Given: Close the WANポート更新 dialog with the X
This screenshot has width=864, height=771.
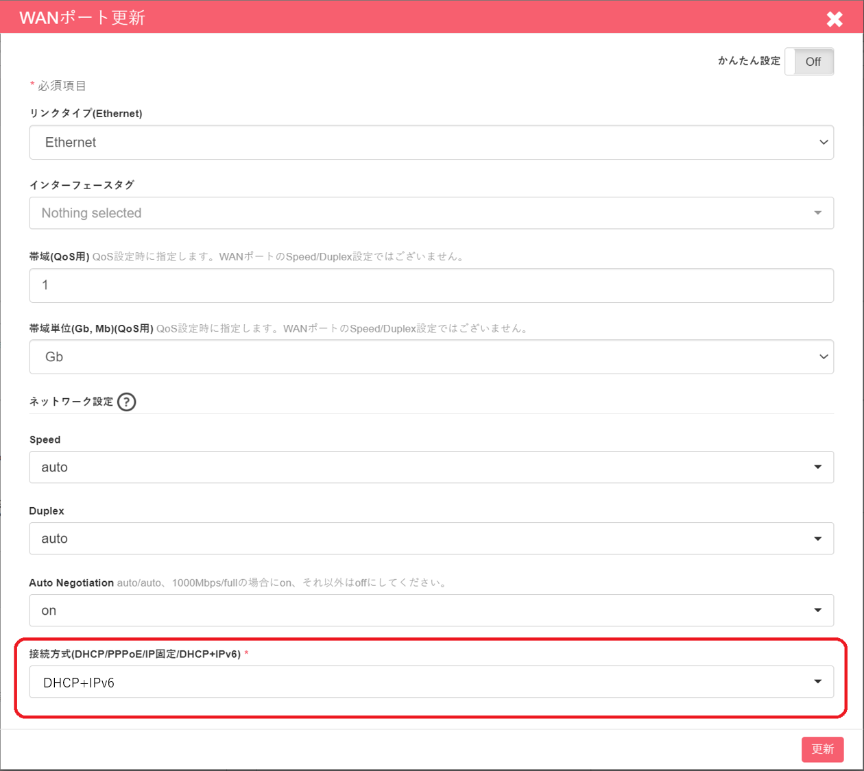Looking at the screenshot, I should pyautogui.click(x=835, y=19).
